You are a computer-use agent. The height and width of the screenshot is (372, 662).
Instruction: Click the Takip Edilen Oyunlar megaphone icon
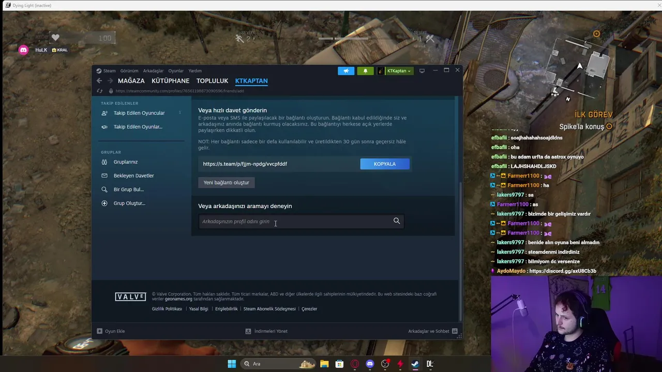(x=104, y=127)
